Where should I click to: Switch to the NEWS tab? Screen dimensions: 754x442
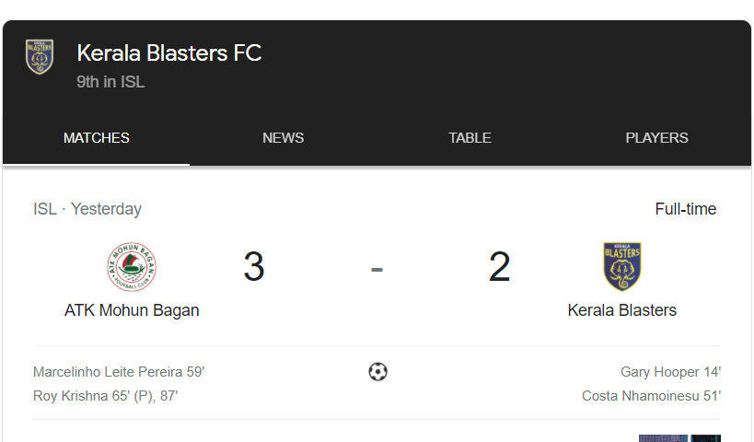coord(283,138)
